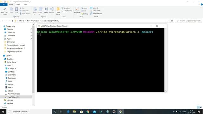Click the Refresh button
The height and width of the screenshot is (114, 203).
tap(172, 21)
